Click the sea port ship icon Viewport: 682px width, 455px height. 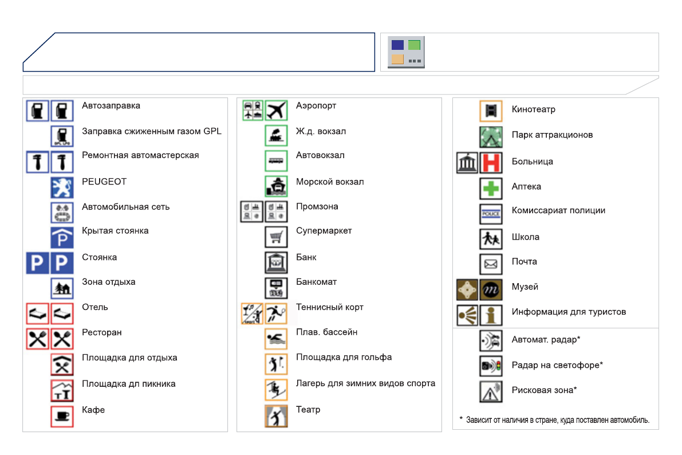tap(276, 186)
